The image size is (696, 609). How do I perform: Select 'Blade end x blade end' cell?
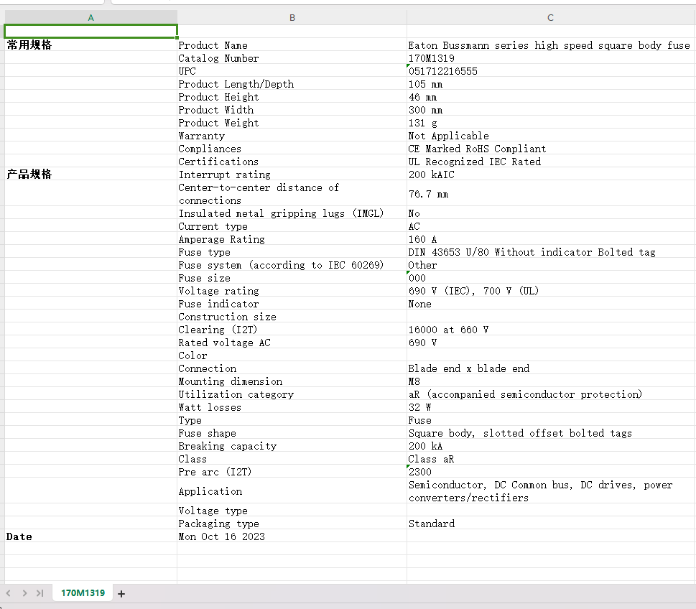(551, 368)
